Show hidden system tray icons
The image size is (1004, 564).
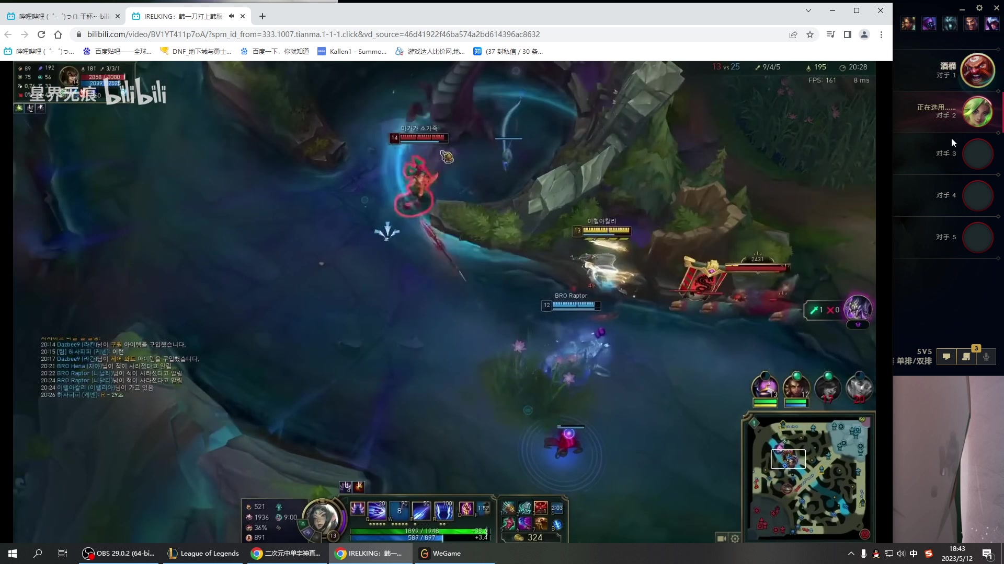pos(851,554)
